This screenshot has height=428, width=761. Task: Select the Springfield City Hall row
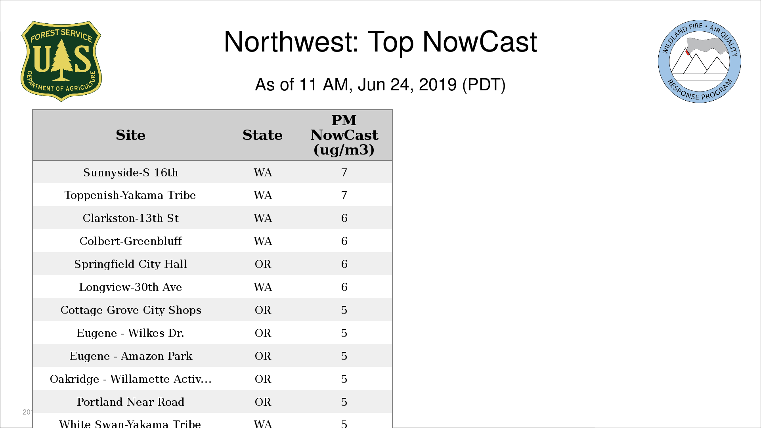[x=130, y=264]
